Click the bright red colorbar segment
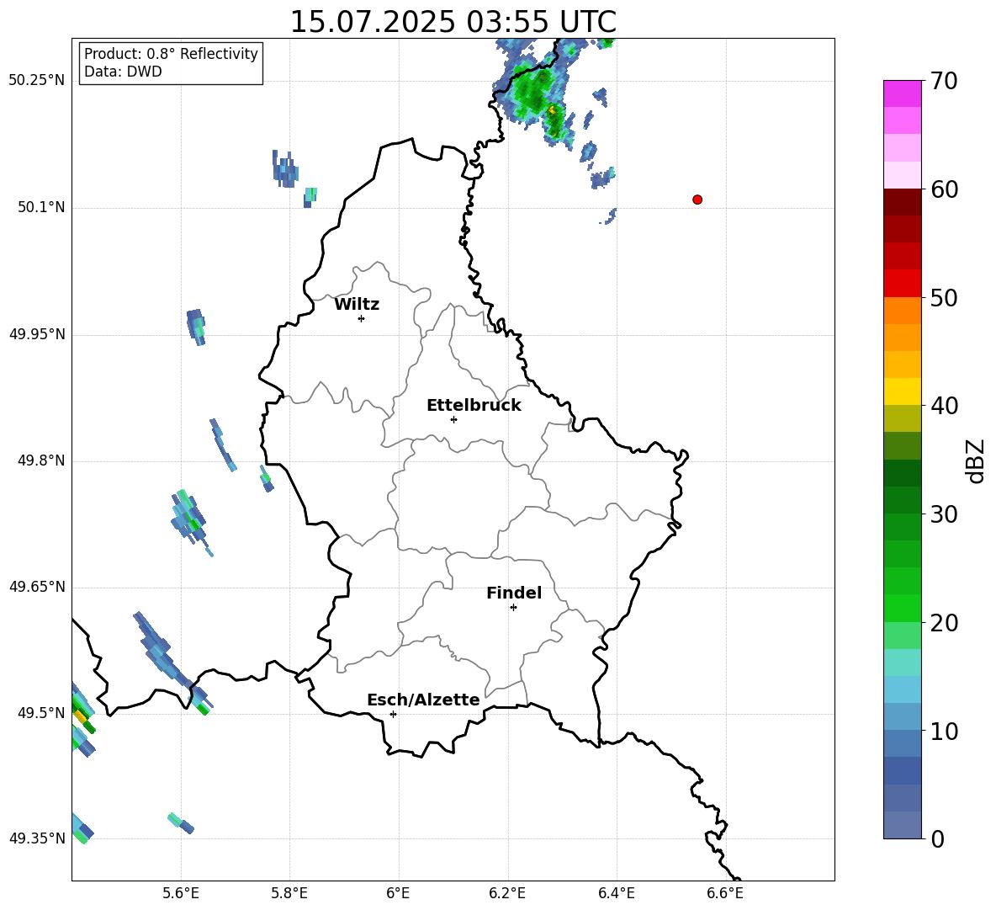The height and width of the screenshot is (910, 996). point(903,284)
